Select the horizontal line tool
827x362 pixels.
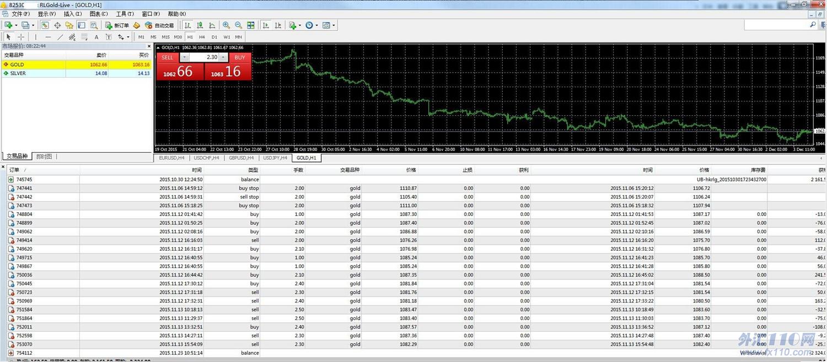48,37
